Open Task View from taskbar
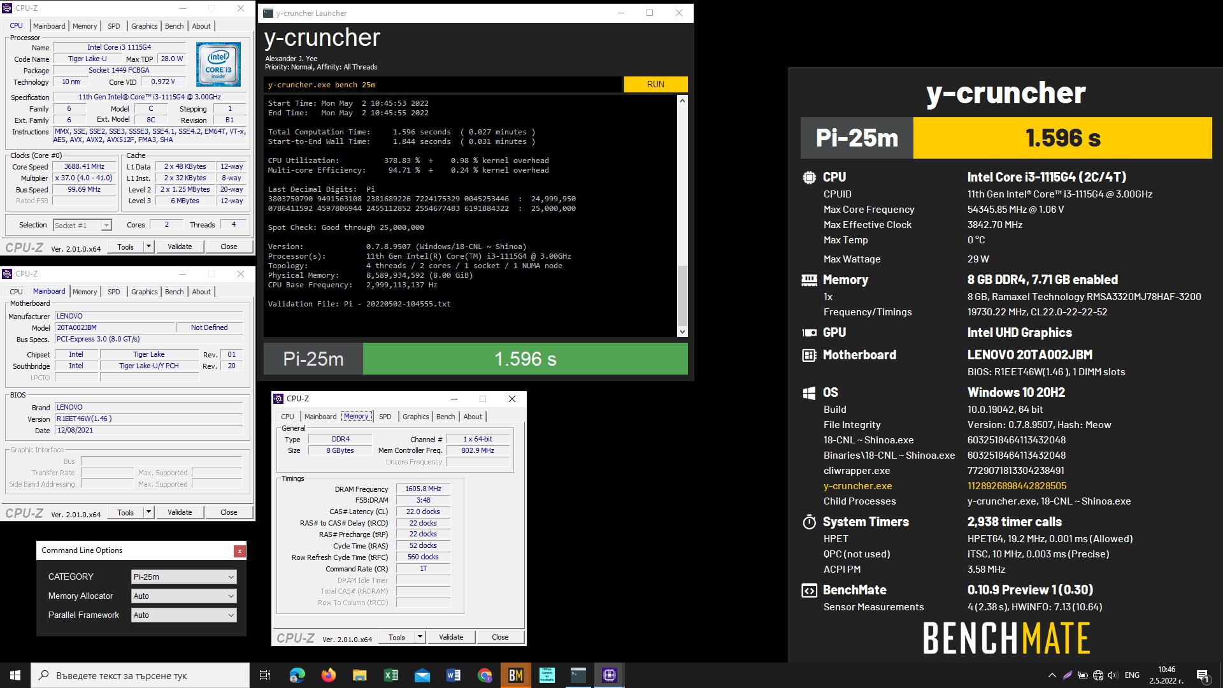1223x688 pixels. point(265,675)
